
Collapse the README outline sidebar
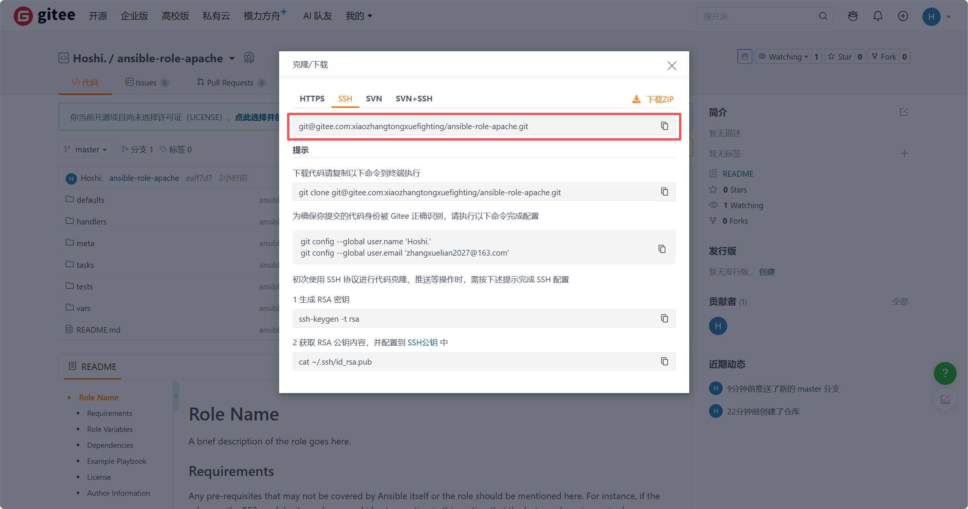click(176, 396)
